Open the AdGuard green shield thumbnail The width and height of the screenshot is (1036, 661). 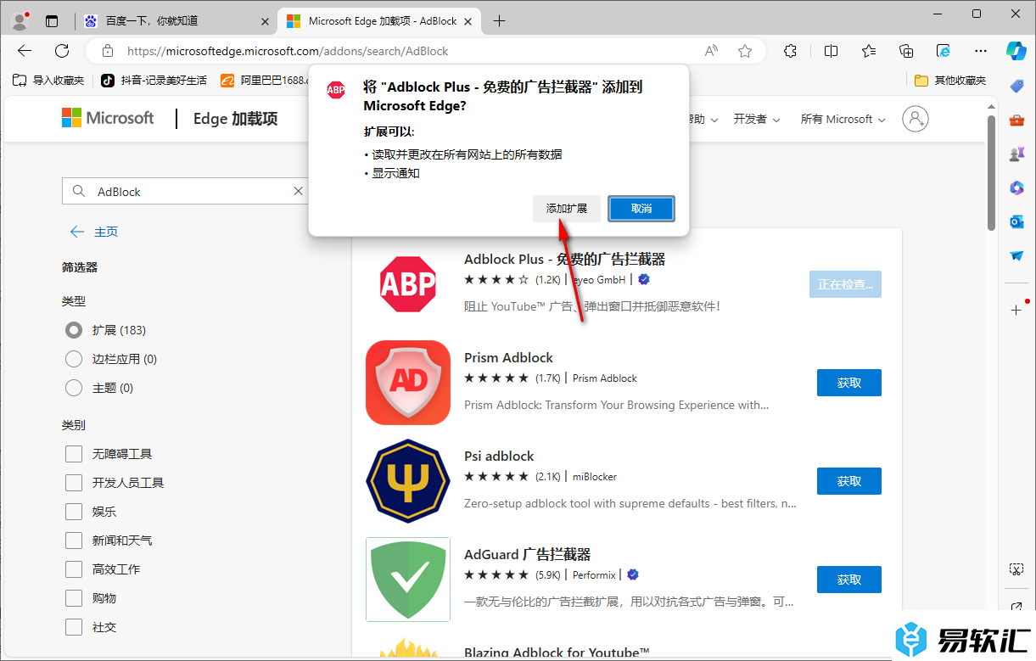coord(407,580)
